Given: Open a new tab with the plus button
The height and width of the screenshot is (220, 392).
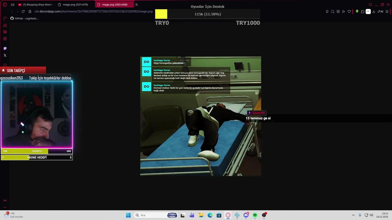Looking at the screenshot, I should [136, 5].
